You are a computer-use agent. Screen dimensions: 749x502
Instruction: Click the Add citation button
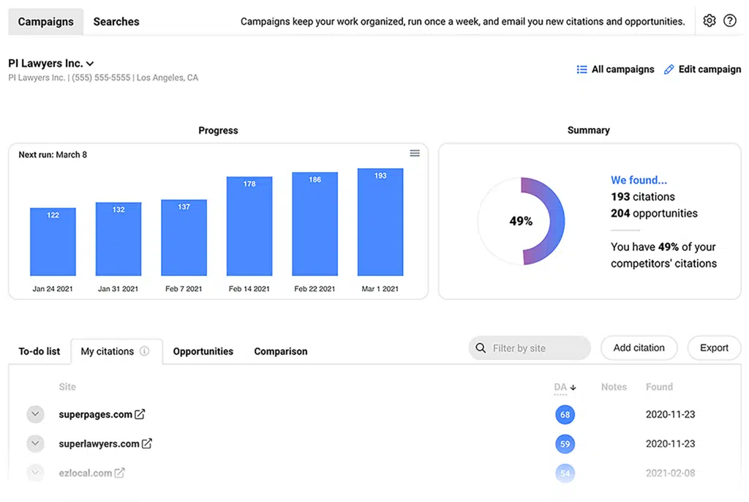click(x=639, y=348)
